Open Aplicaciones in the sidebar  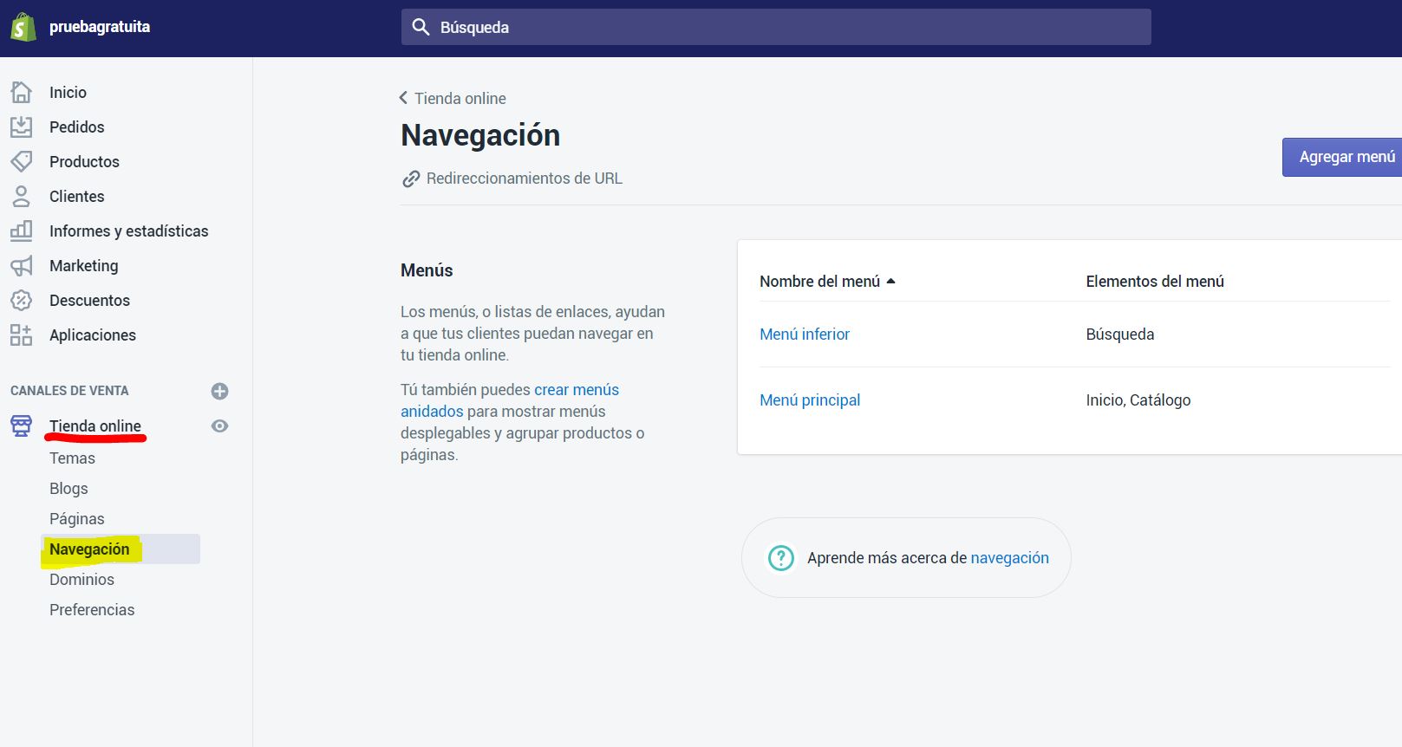[x=92, y=335]
